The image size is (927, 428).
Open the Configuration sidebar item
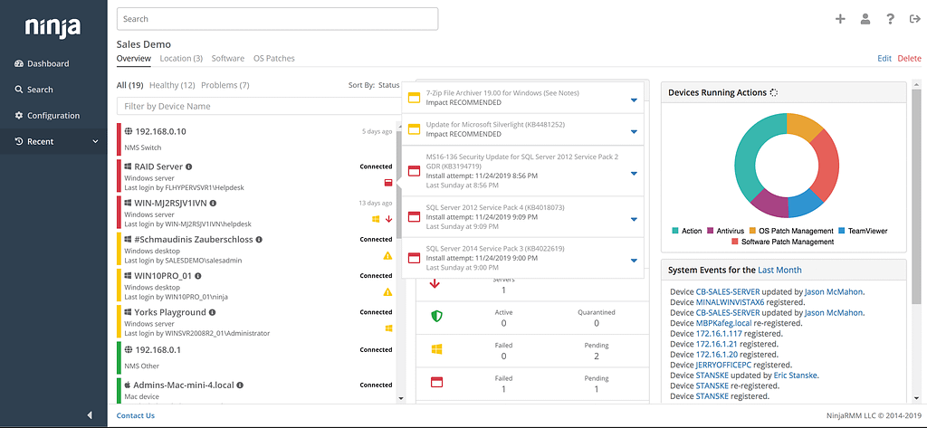coord(53,115)
